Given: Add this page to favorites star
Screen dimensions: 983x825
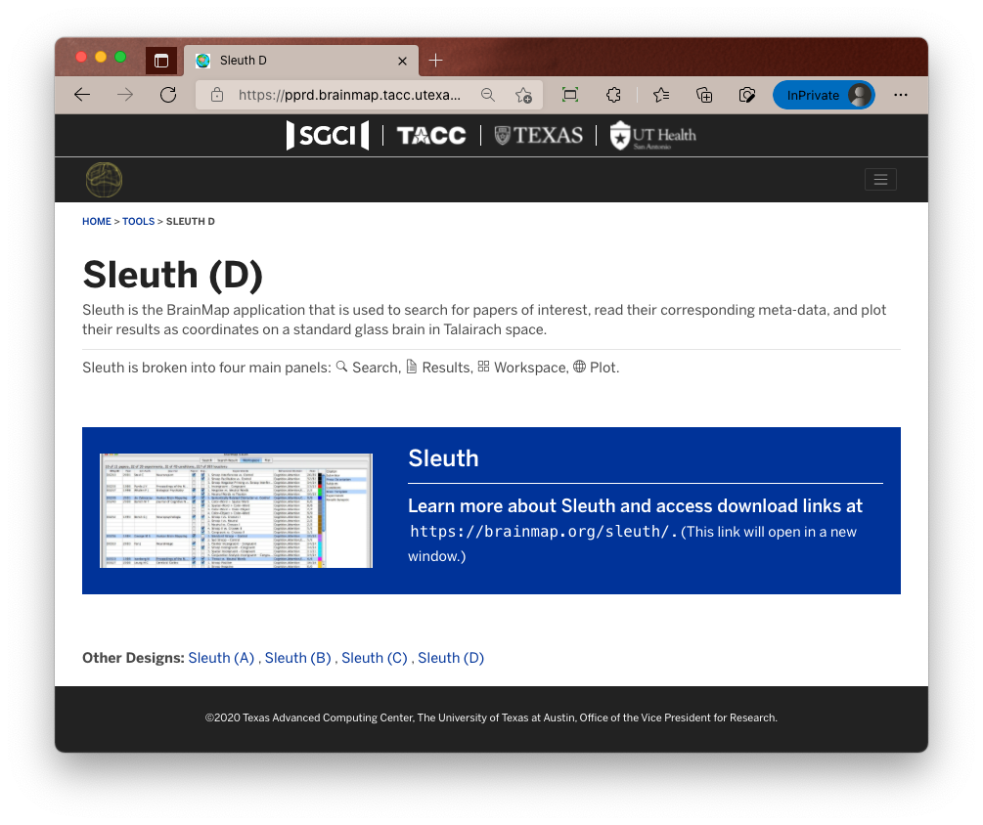Looking at the screenshot, I should (523, 95).
